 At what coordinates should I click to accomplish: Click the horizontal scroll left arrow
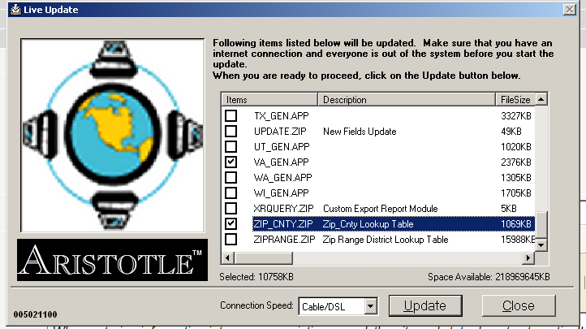(x=227, y=258)
